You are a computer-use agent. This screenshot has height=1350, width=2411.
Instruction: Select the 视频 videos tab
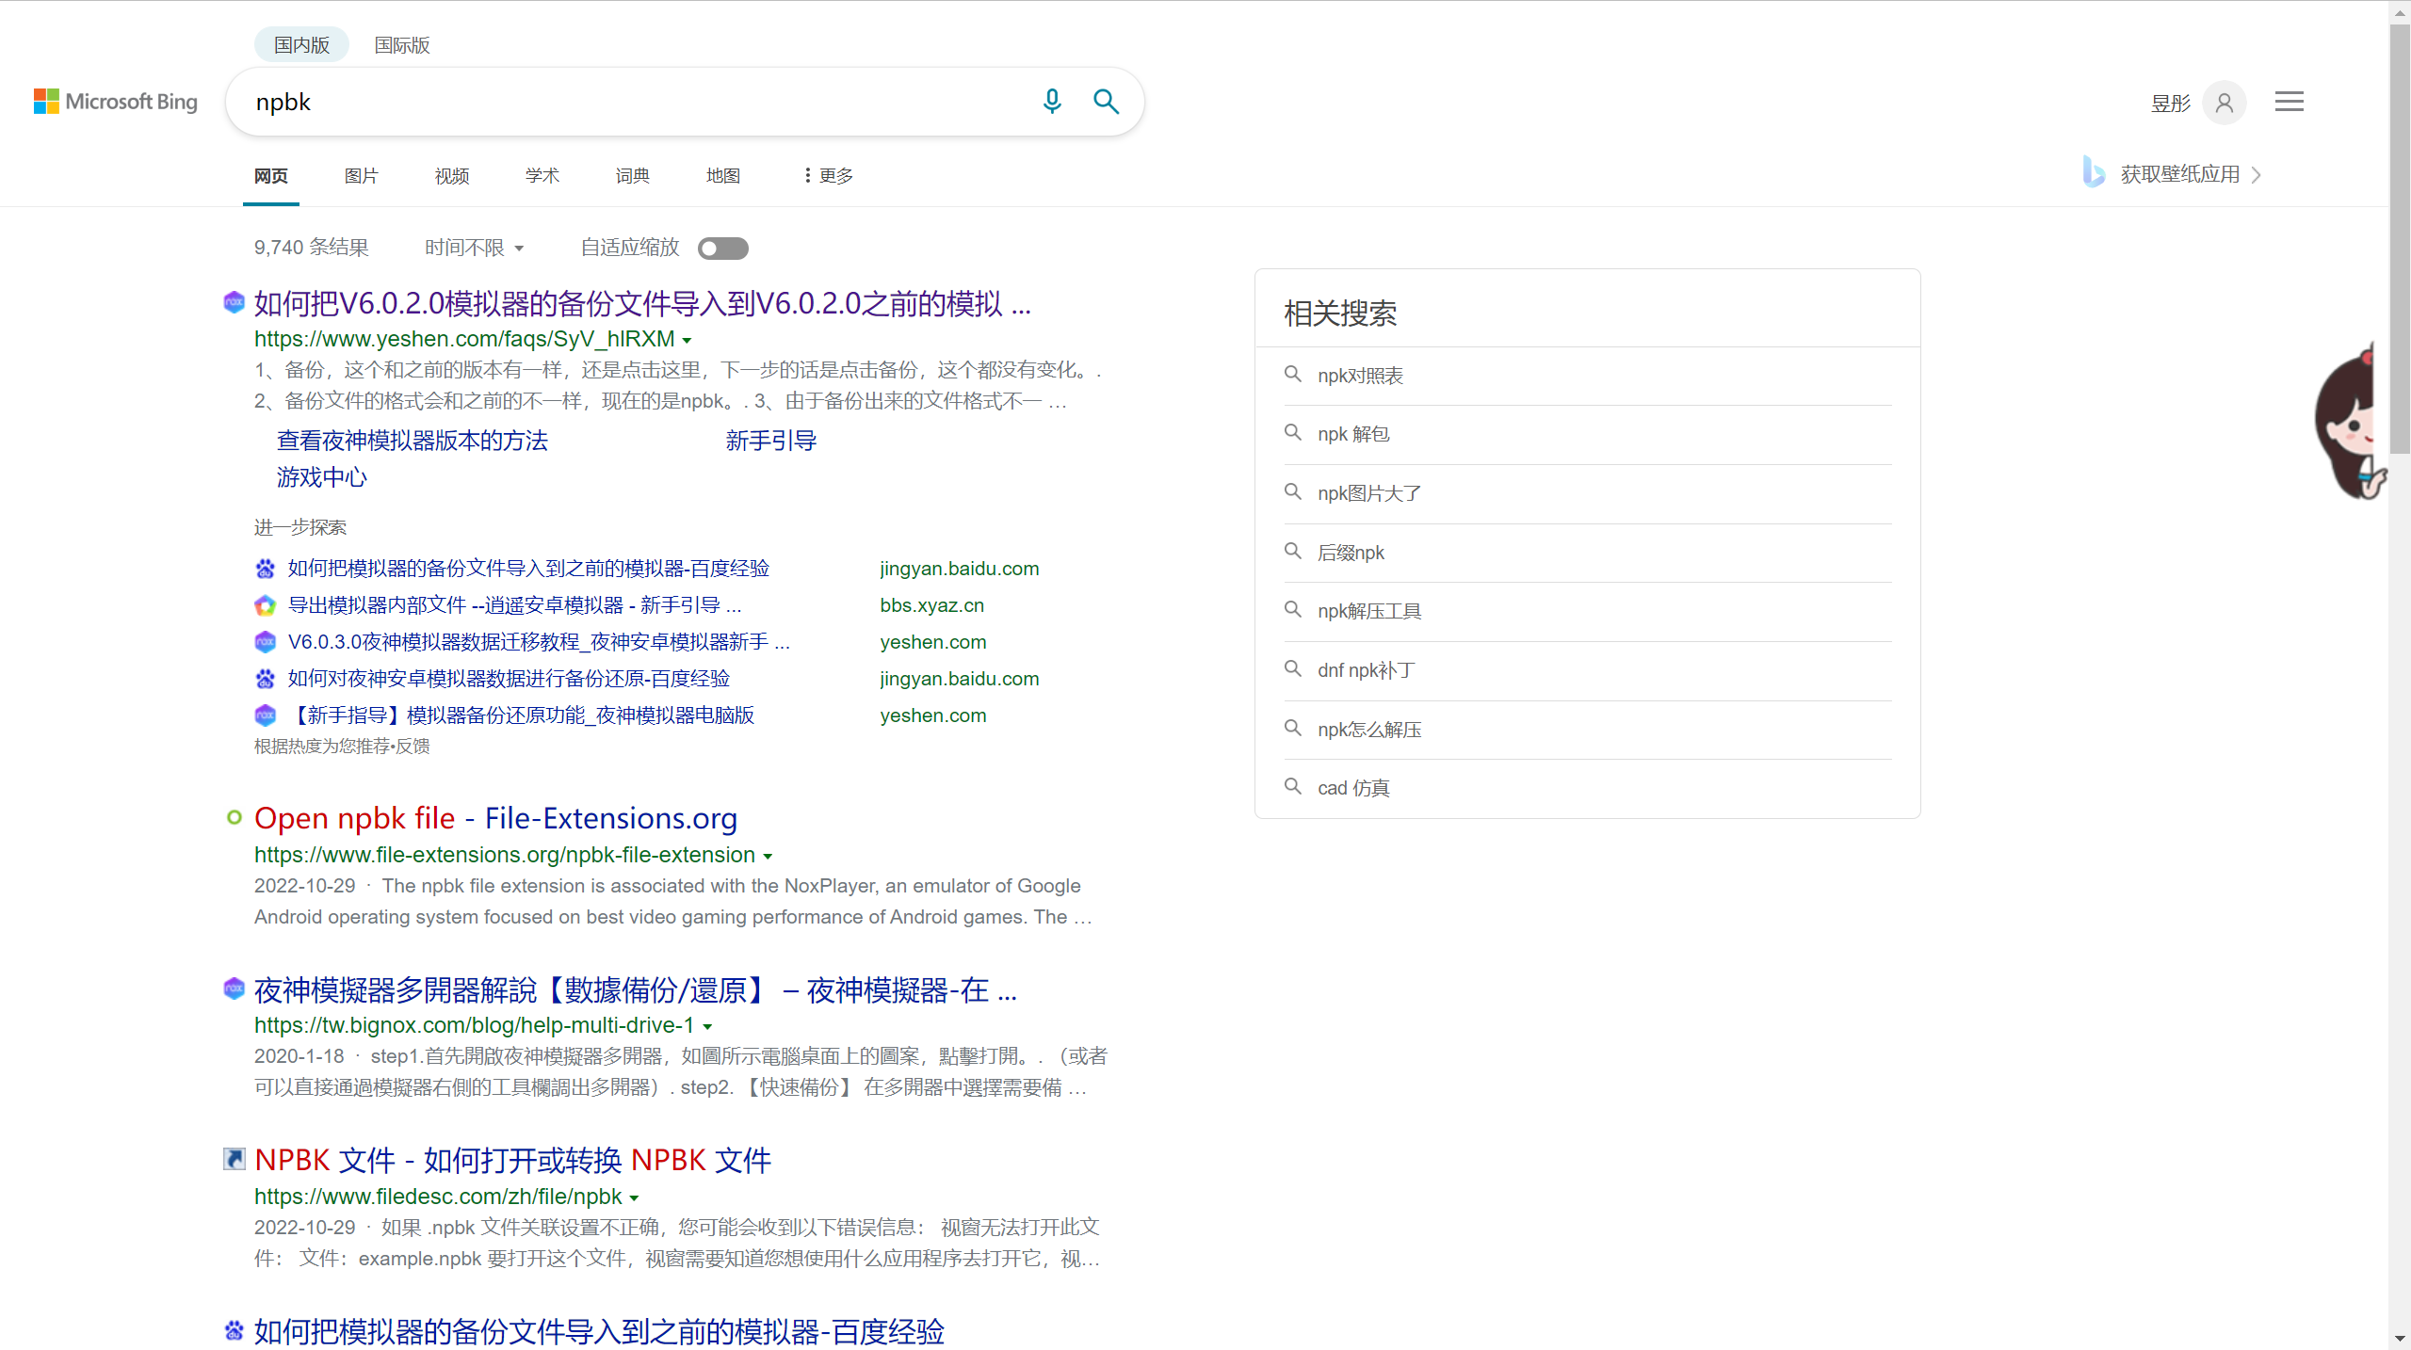(452, 176)
